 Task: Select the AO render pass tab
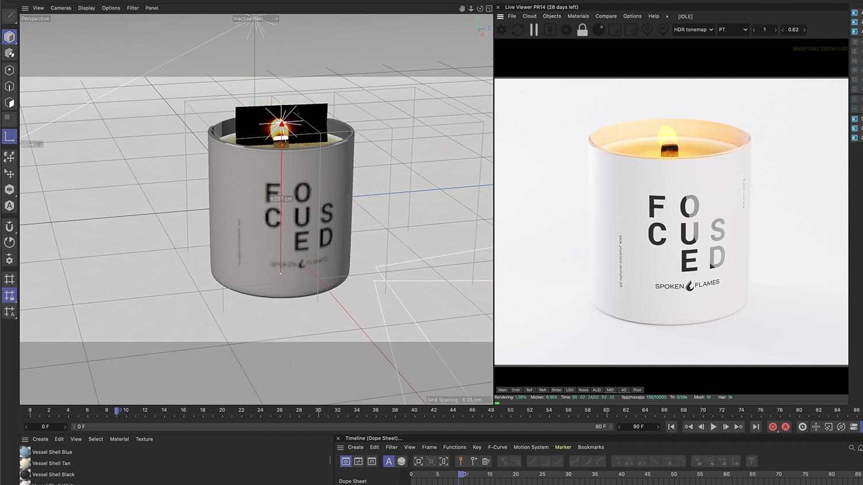[624, 390]
